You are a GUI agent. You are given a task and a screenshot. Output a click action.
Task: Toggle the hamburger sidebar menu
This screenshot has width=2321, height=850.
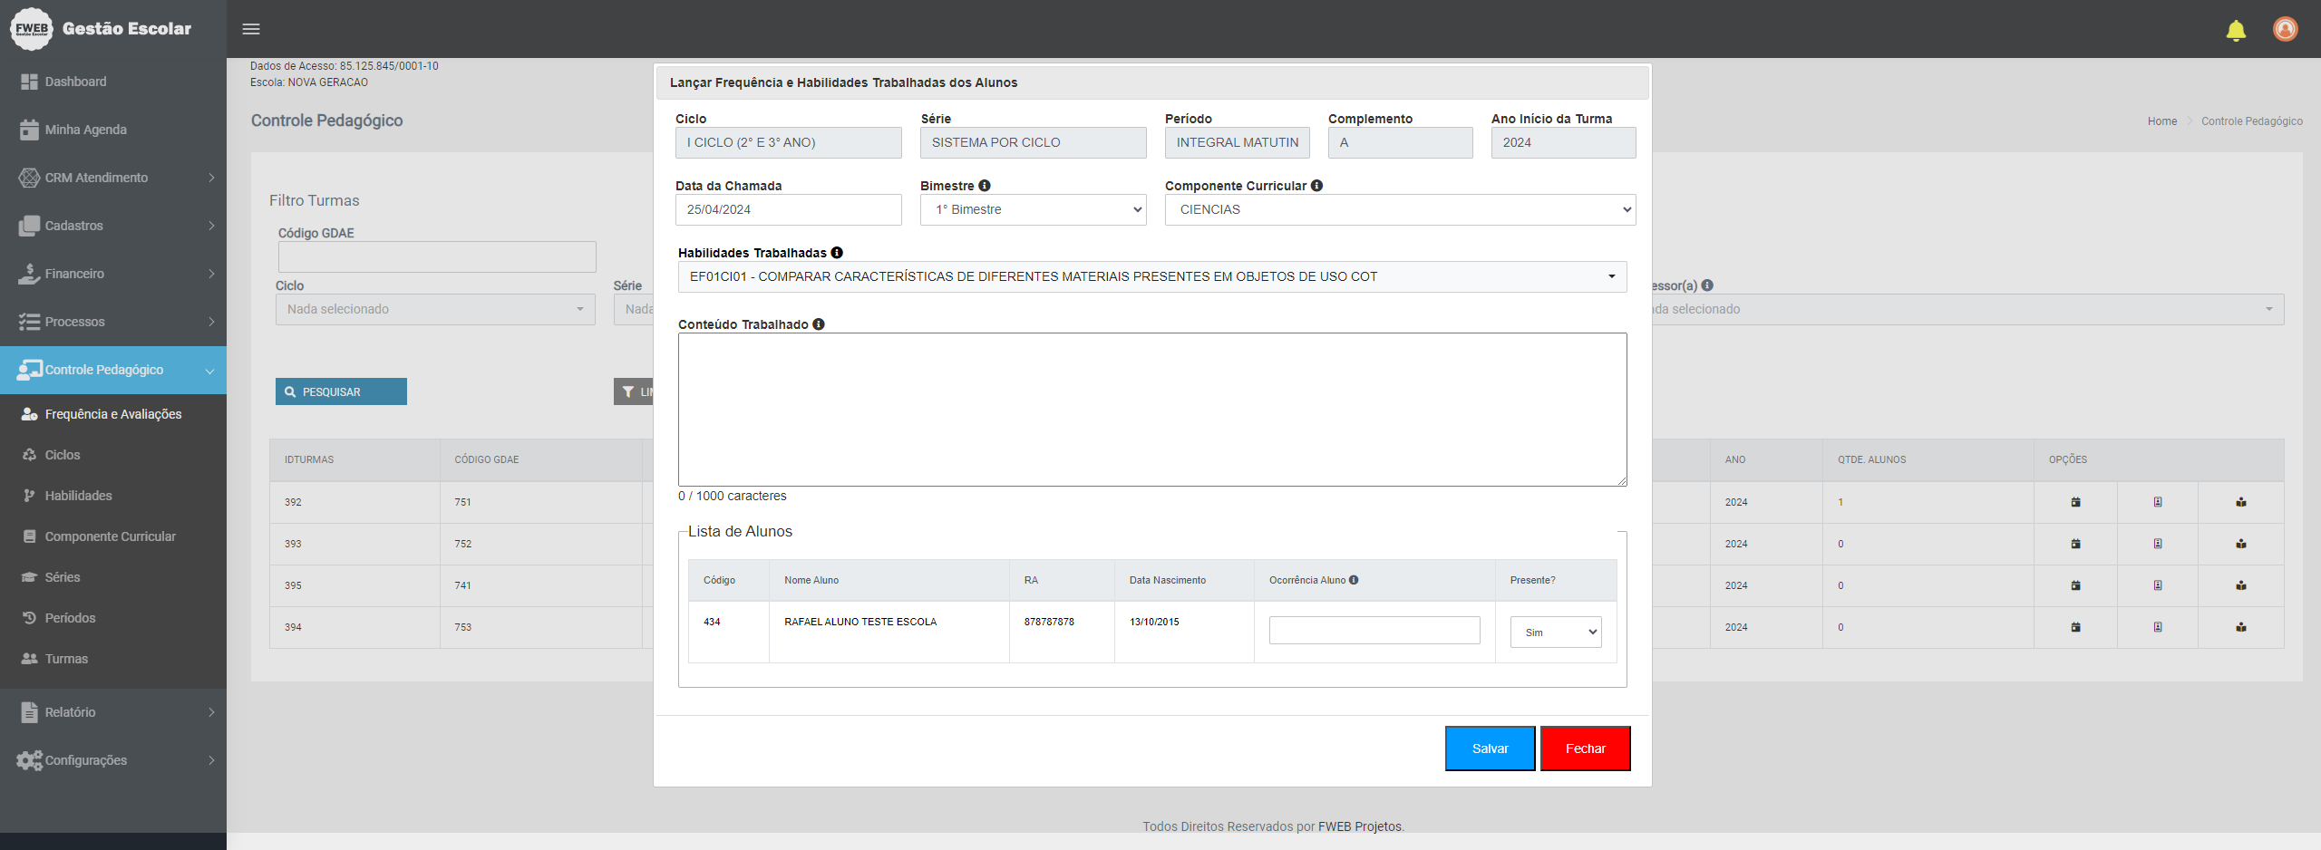[x=251, y=29]
